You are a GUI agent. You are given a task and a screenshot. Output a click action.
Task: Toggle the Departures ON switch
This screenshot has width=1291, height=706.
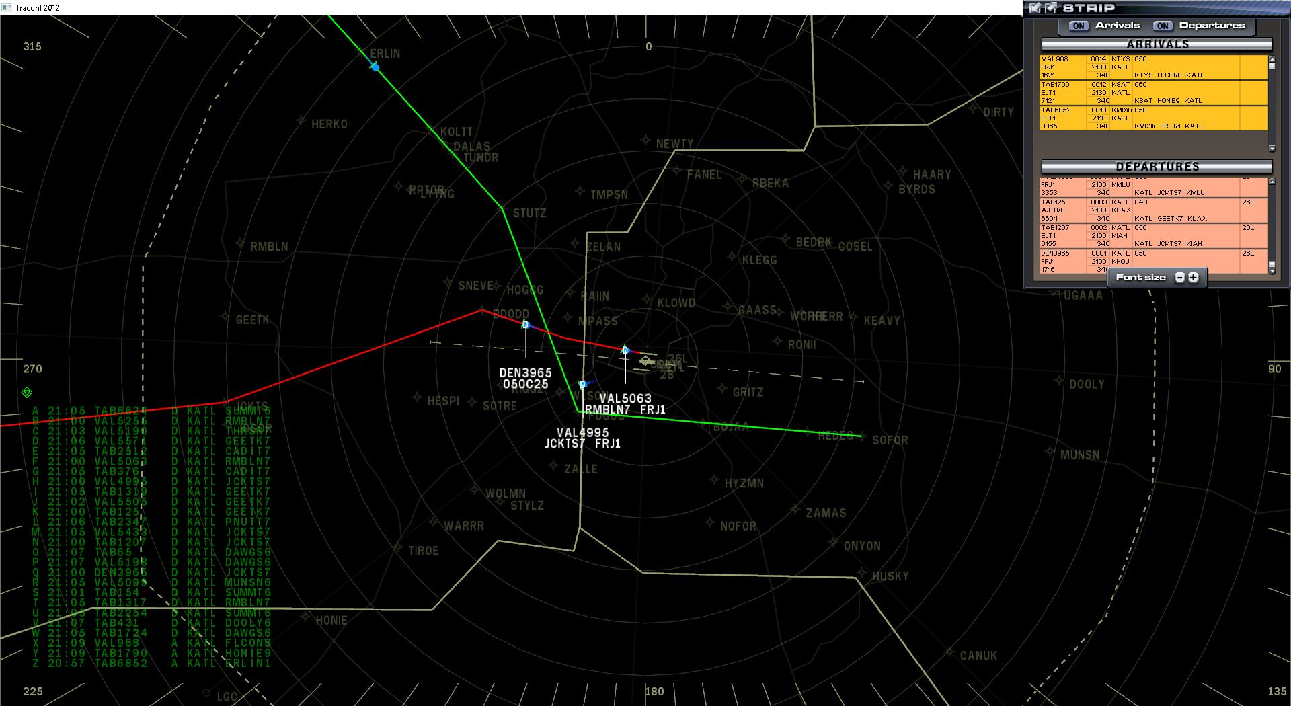tap(1163, 26)
